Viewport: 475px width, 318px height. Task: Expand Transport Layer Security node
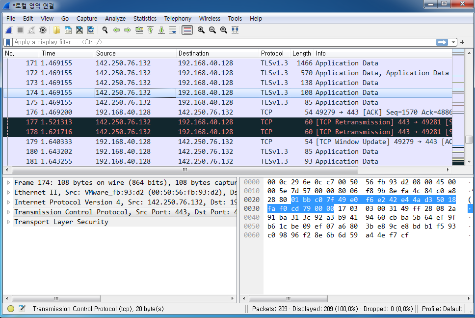[8, 222]
